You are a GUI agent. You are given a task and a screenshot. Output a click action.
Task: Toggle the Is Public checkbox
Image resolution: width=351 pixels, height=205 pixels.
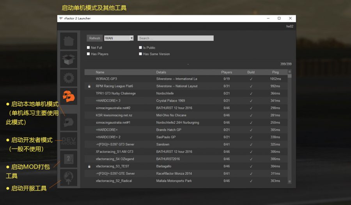140,47
